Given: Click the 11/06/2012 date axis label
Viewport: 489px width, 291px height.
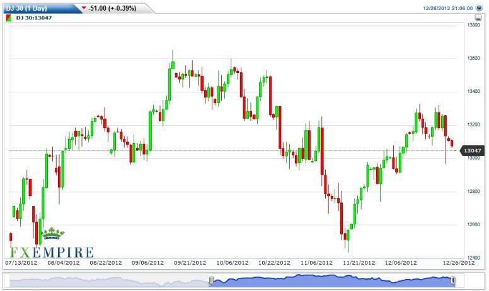Looking at the screenshot, I should [x=316, y=263].
